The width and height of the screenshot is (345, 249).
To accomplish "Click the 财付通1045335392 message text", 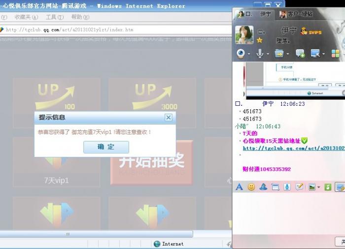I will 267,169.
